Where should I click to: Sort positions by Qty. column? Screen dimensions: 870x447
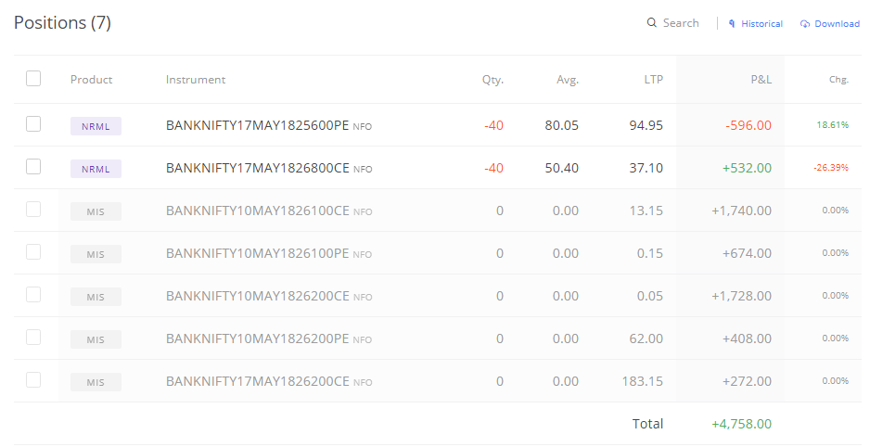pyautogui.click(x=493, y=80)
